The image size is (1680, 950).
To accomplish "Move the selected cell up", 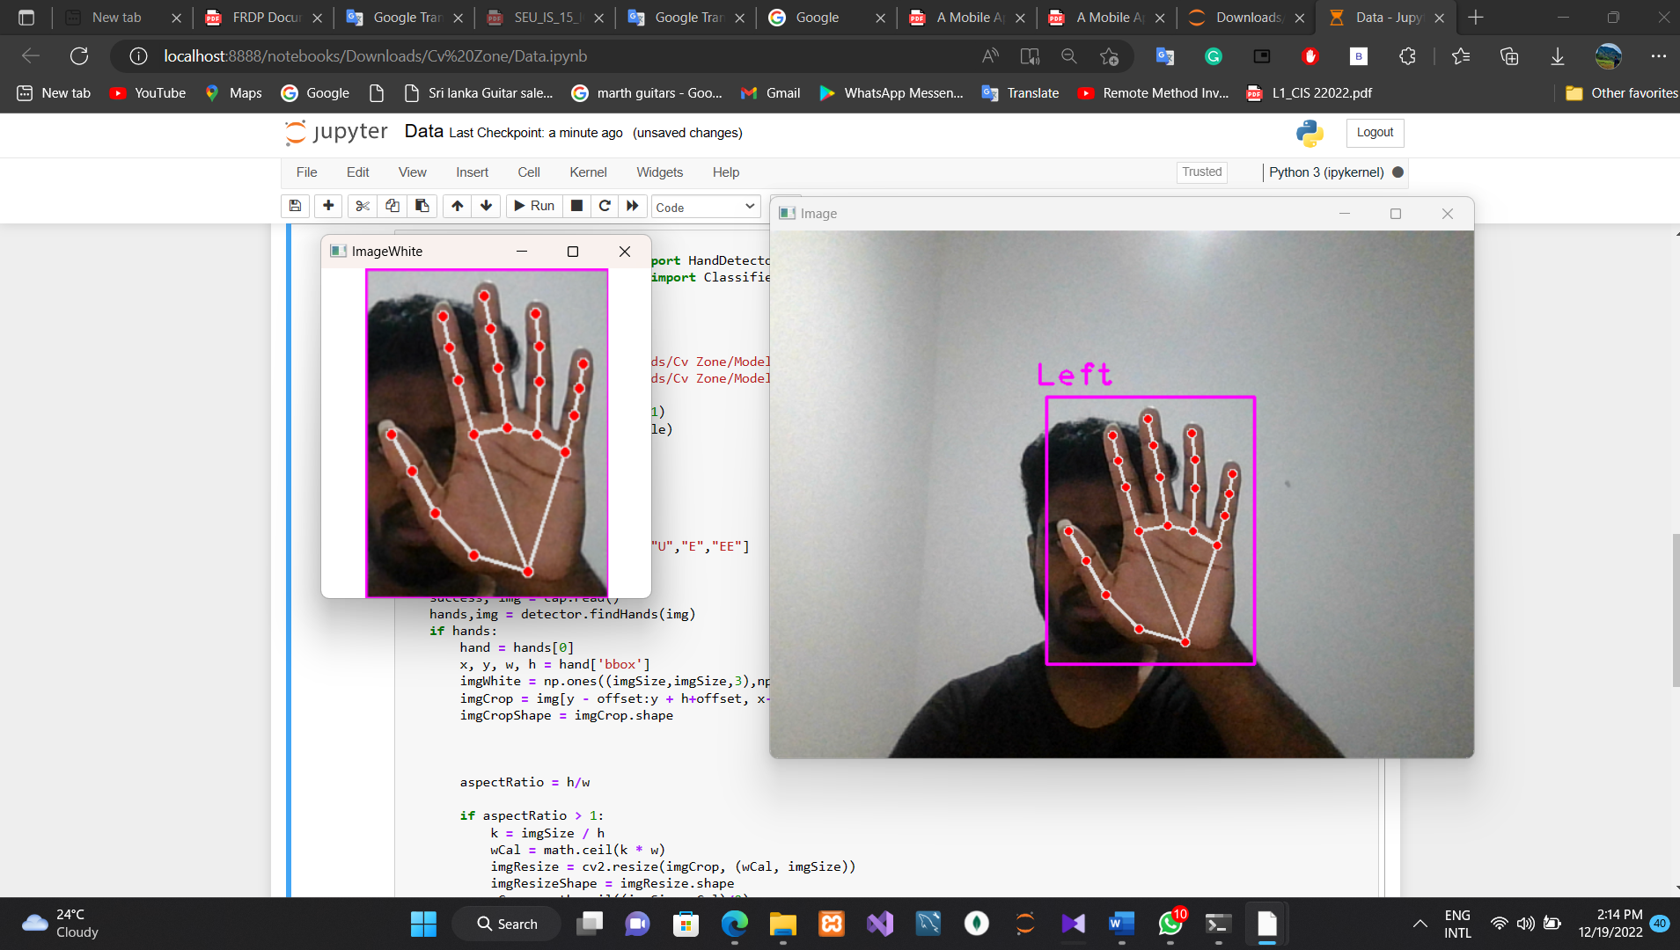I will (x=457, y=206).
